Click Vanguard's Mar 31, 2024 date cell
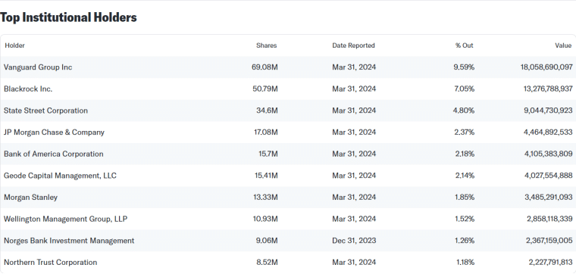Viewport: 576px width, 274px height. pyautogui.click(x=354, y=67)
